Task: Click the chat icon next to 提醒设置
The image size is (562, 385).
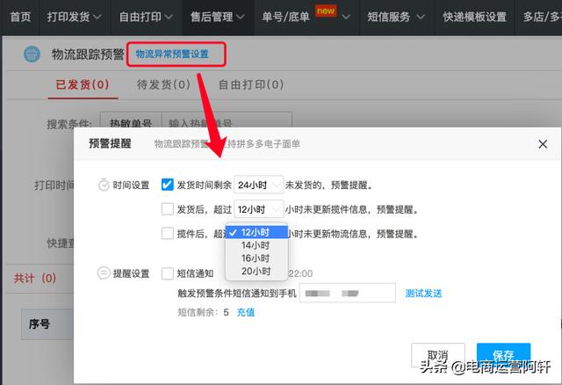Action: point(104,273)
